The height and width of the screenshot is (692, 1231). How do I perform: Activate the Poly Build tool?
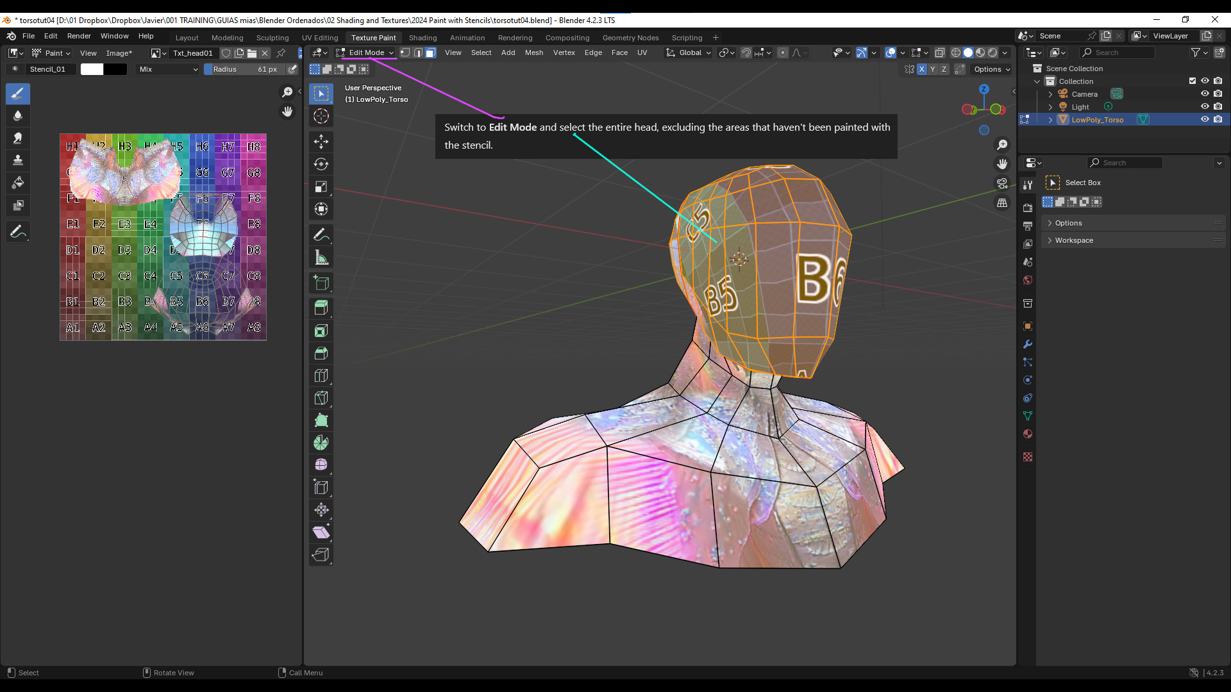click(x=321, y=420)
